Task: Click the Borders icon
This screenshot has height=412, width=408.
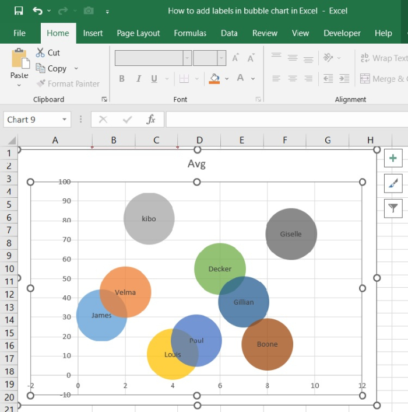Action: coord(184,79)
